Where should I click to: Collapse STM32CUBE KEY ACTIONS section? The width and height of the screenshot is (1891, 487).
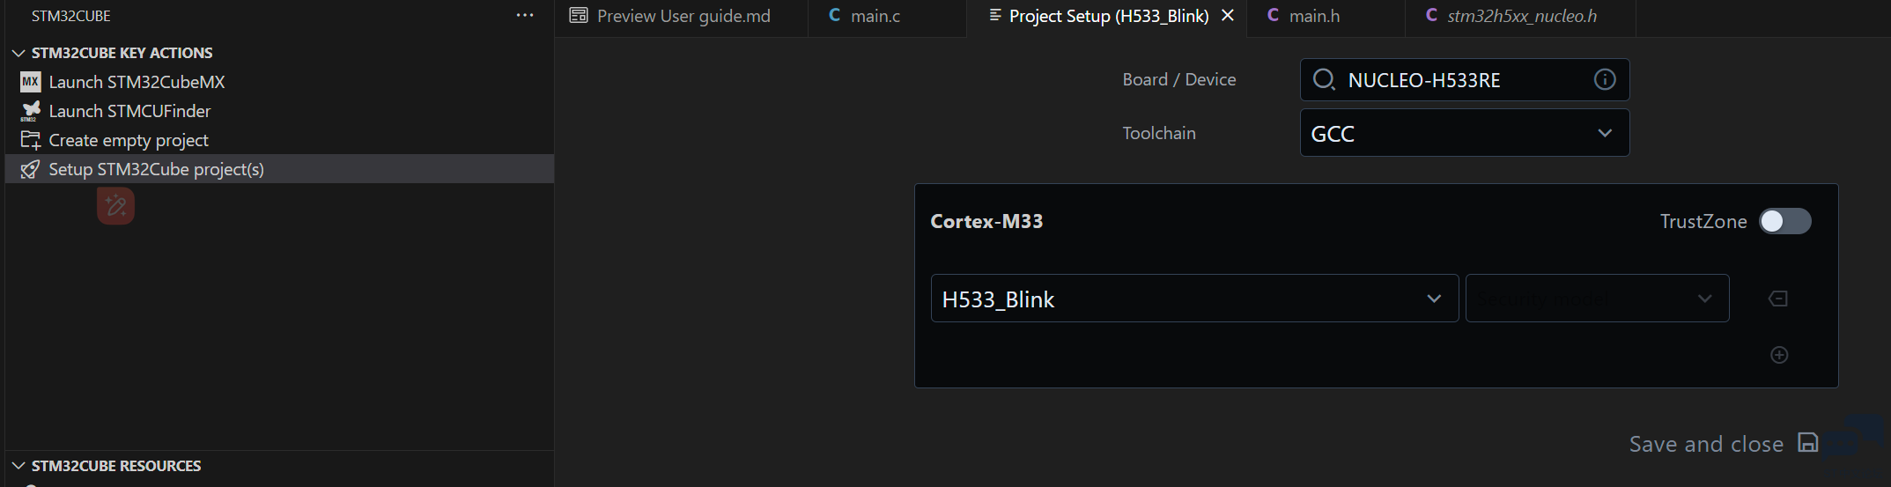point(18,53)
